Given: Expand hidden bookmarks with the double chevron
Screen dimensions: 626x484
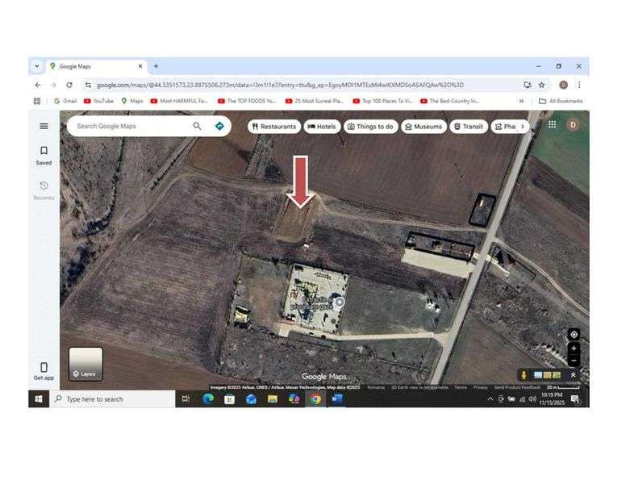Looking at the screenshot, I should [x=521, y=101].
